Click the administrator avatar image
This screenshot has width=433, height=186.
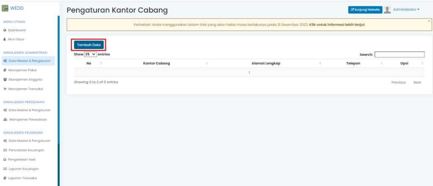tap(386, 9)
